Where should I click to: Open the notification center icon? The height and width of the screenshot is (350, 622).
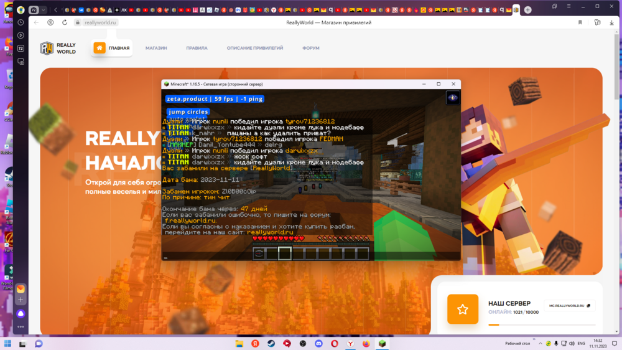click(614, 344)
